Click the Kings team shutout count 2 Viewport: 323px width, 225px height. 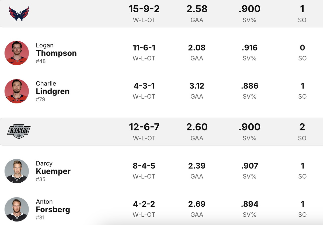(302, 127)
